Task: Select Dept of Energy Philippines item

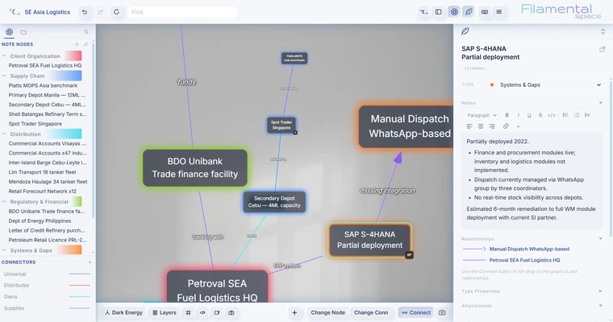Action: coord(40,221)
